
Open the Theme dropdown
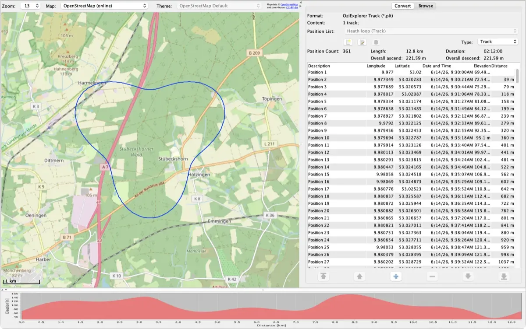(x=220, y=6)
